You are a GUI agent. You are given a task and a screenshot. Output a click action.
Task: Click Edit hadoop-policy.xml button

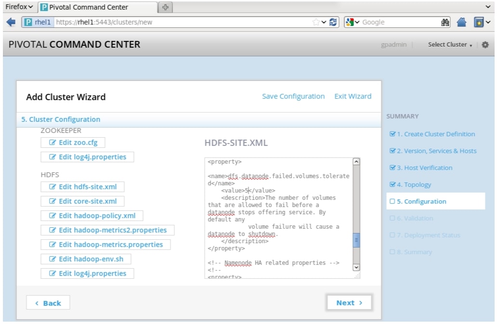(92, 216)
